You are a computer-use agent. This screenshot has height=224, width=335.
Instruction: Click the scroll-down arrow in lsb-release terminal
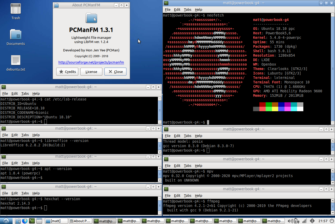point(160,122)
